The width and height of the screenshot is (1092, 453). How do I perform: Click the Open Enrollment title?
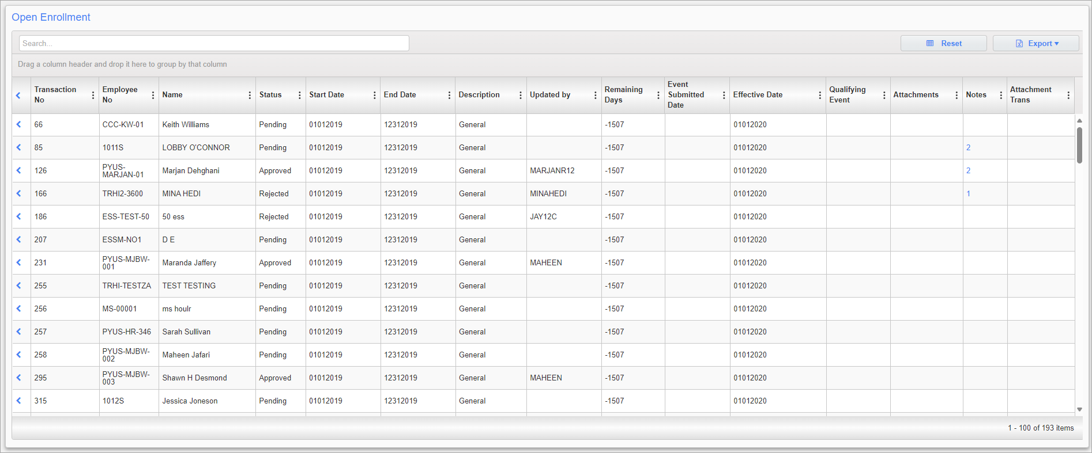(51, 17)
